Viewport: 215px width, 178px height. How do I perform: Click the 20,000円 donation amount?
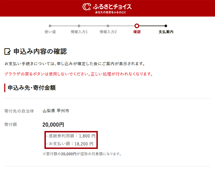(x=53, y=125)
